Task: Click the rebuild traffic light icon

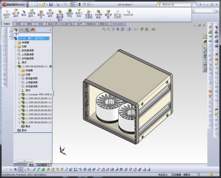Action: coord(79,5)
